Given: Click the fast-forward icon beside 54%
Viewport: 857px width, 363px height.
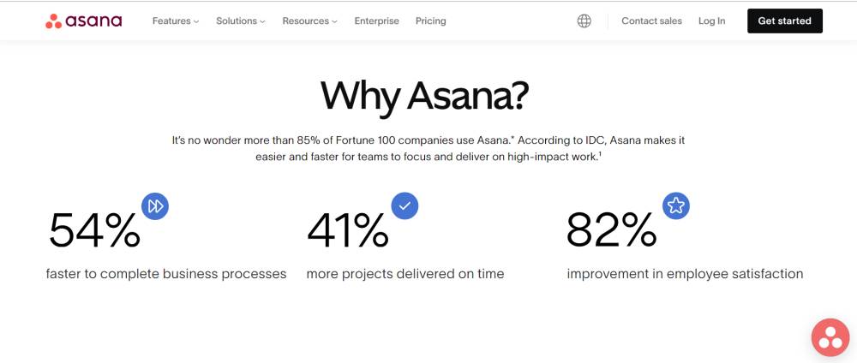Looking at the screenshot, I should tap(155, 206).
